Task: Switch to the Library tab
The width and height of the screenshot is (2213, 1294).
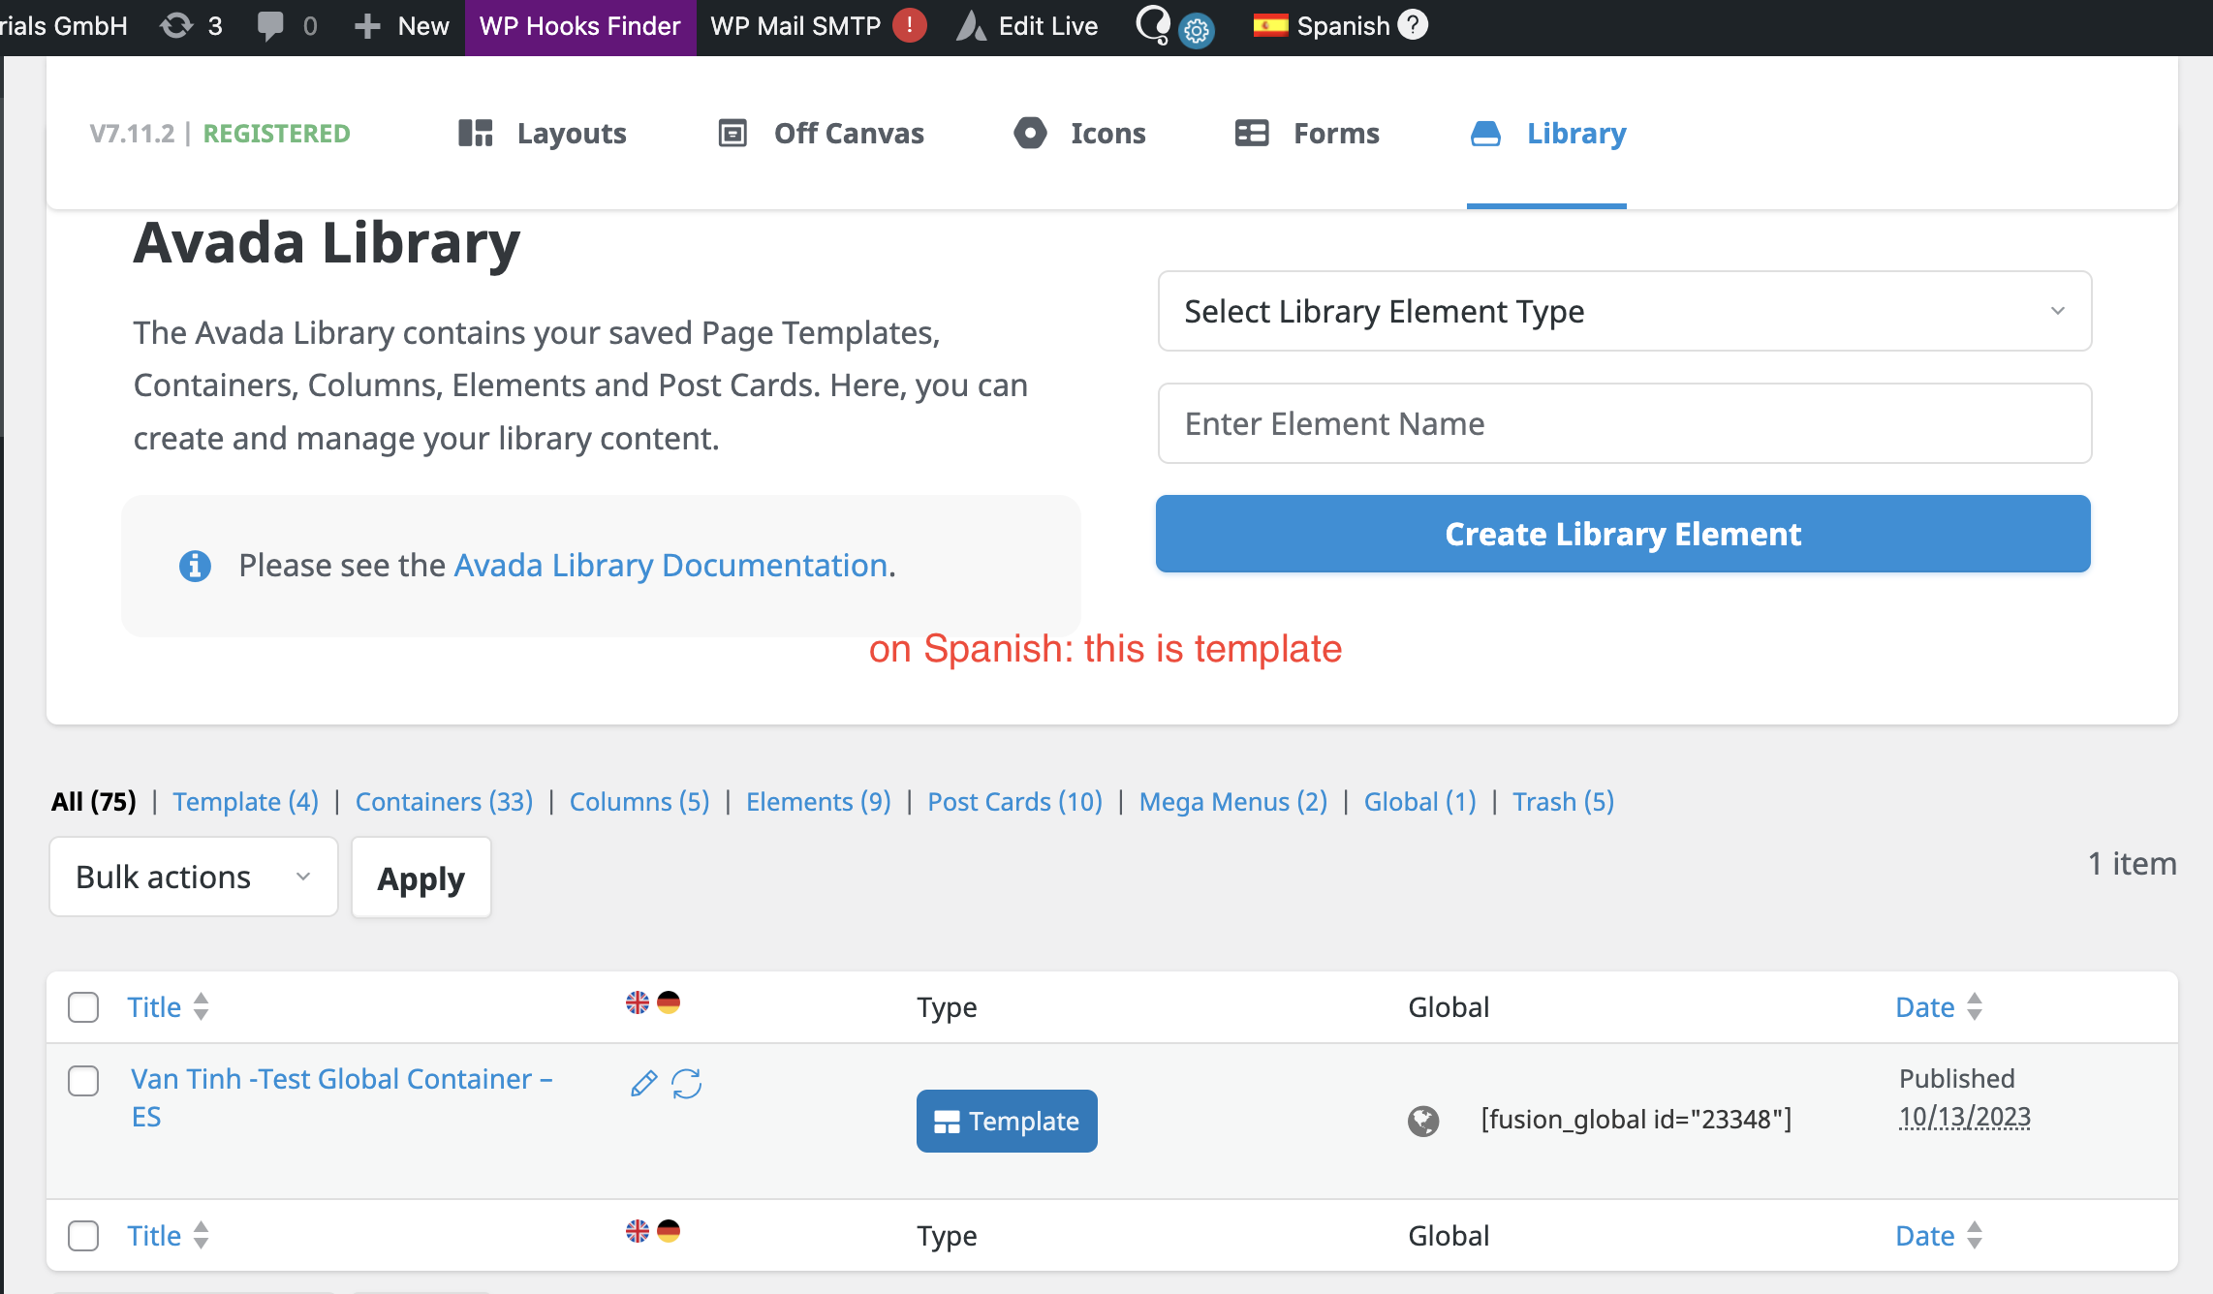Action: (x=1547, y=133)
